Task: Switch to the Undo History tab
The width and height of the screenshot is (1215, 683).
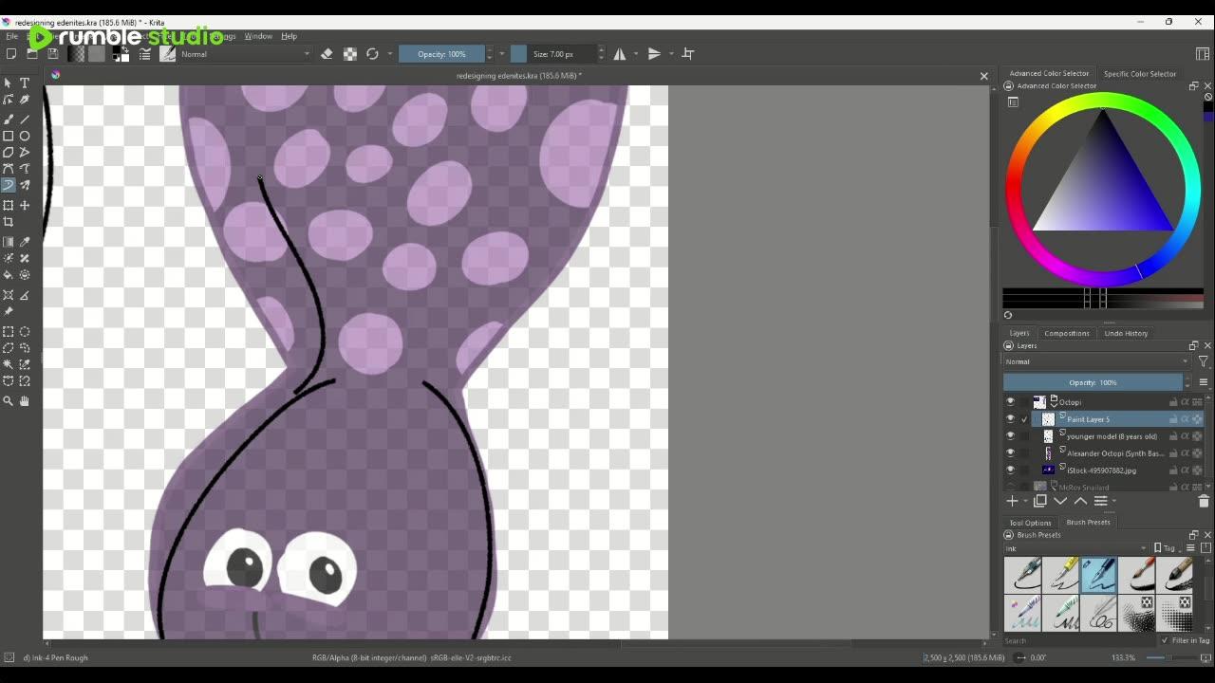Action: (1126, 333)
